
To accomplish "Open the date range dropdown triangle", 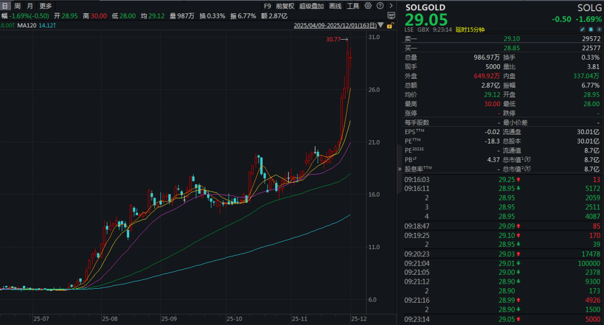I will pos(381,26).
